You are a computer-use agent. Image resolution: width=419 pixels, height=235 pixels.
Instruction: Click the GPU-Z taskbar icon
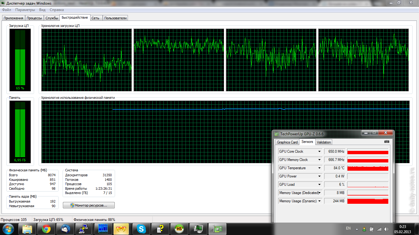(217, 229)
